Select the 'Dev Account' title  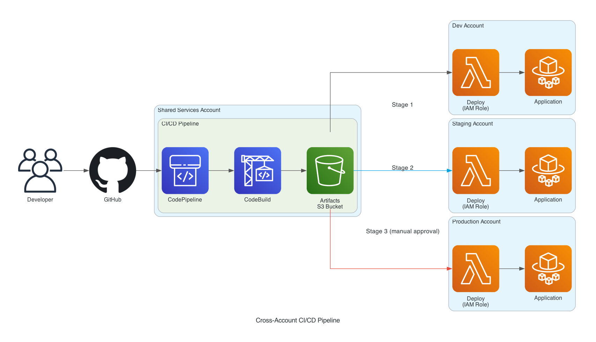click(468, 26)
